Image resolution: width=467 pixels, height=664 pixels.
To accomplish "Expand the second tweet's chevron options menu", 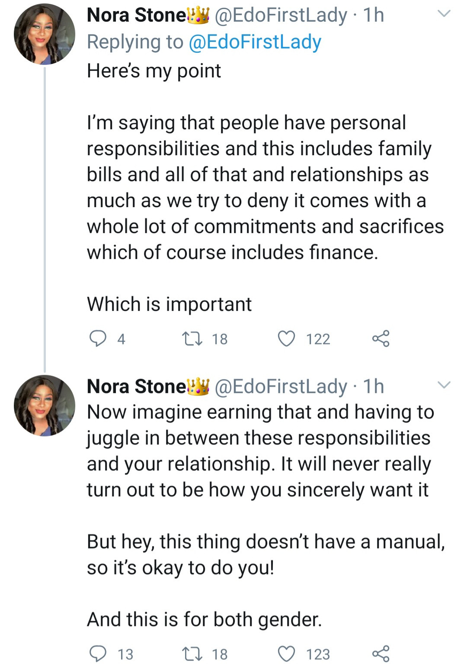I will click(x=444, y=385).
